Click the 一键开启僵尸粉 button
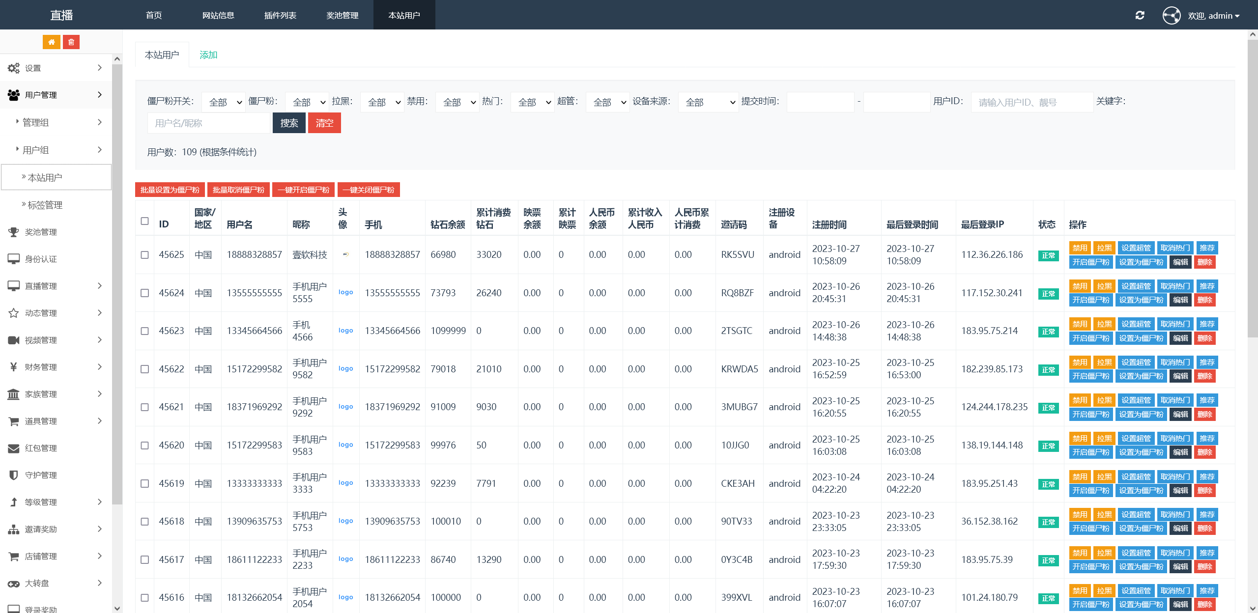 tap(303, 190)
